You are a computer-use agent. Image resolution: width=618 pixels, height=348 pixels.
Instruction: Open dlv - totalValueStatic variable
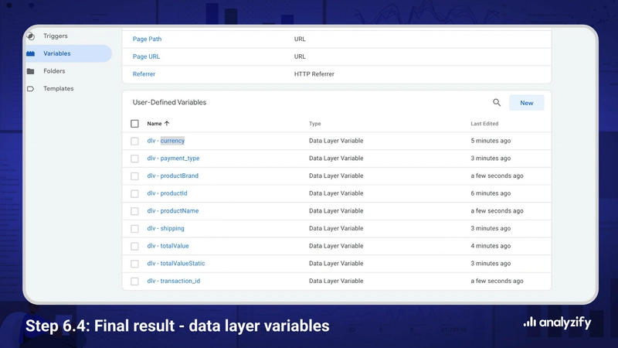click(176, 264)
